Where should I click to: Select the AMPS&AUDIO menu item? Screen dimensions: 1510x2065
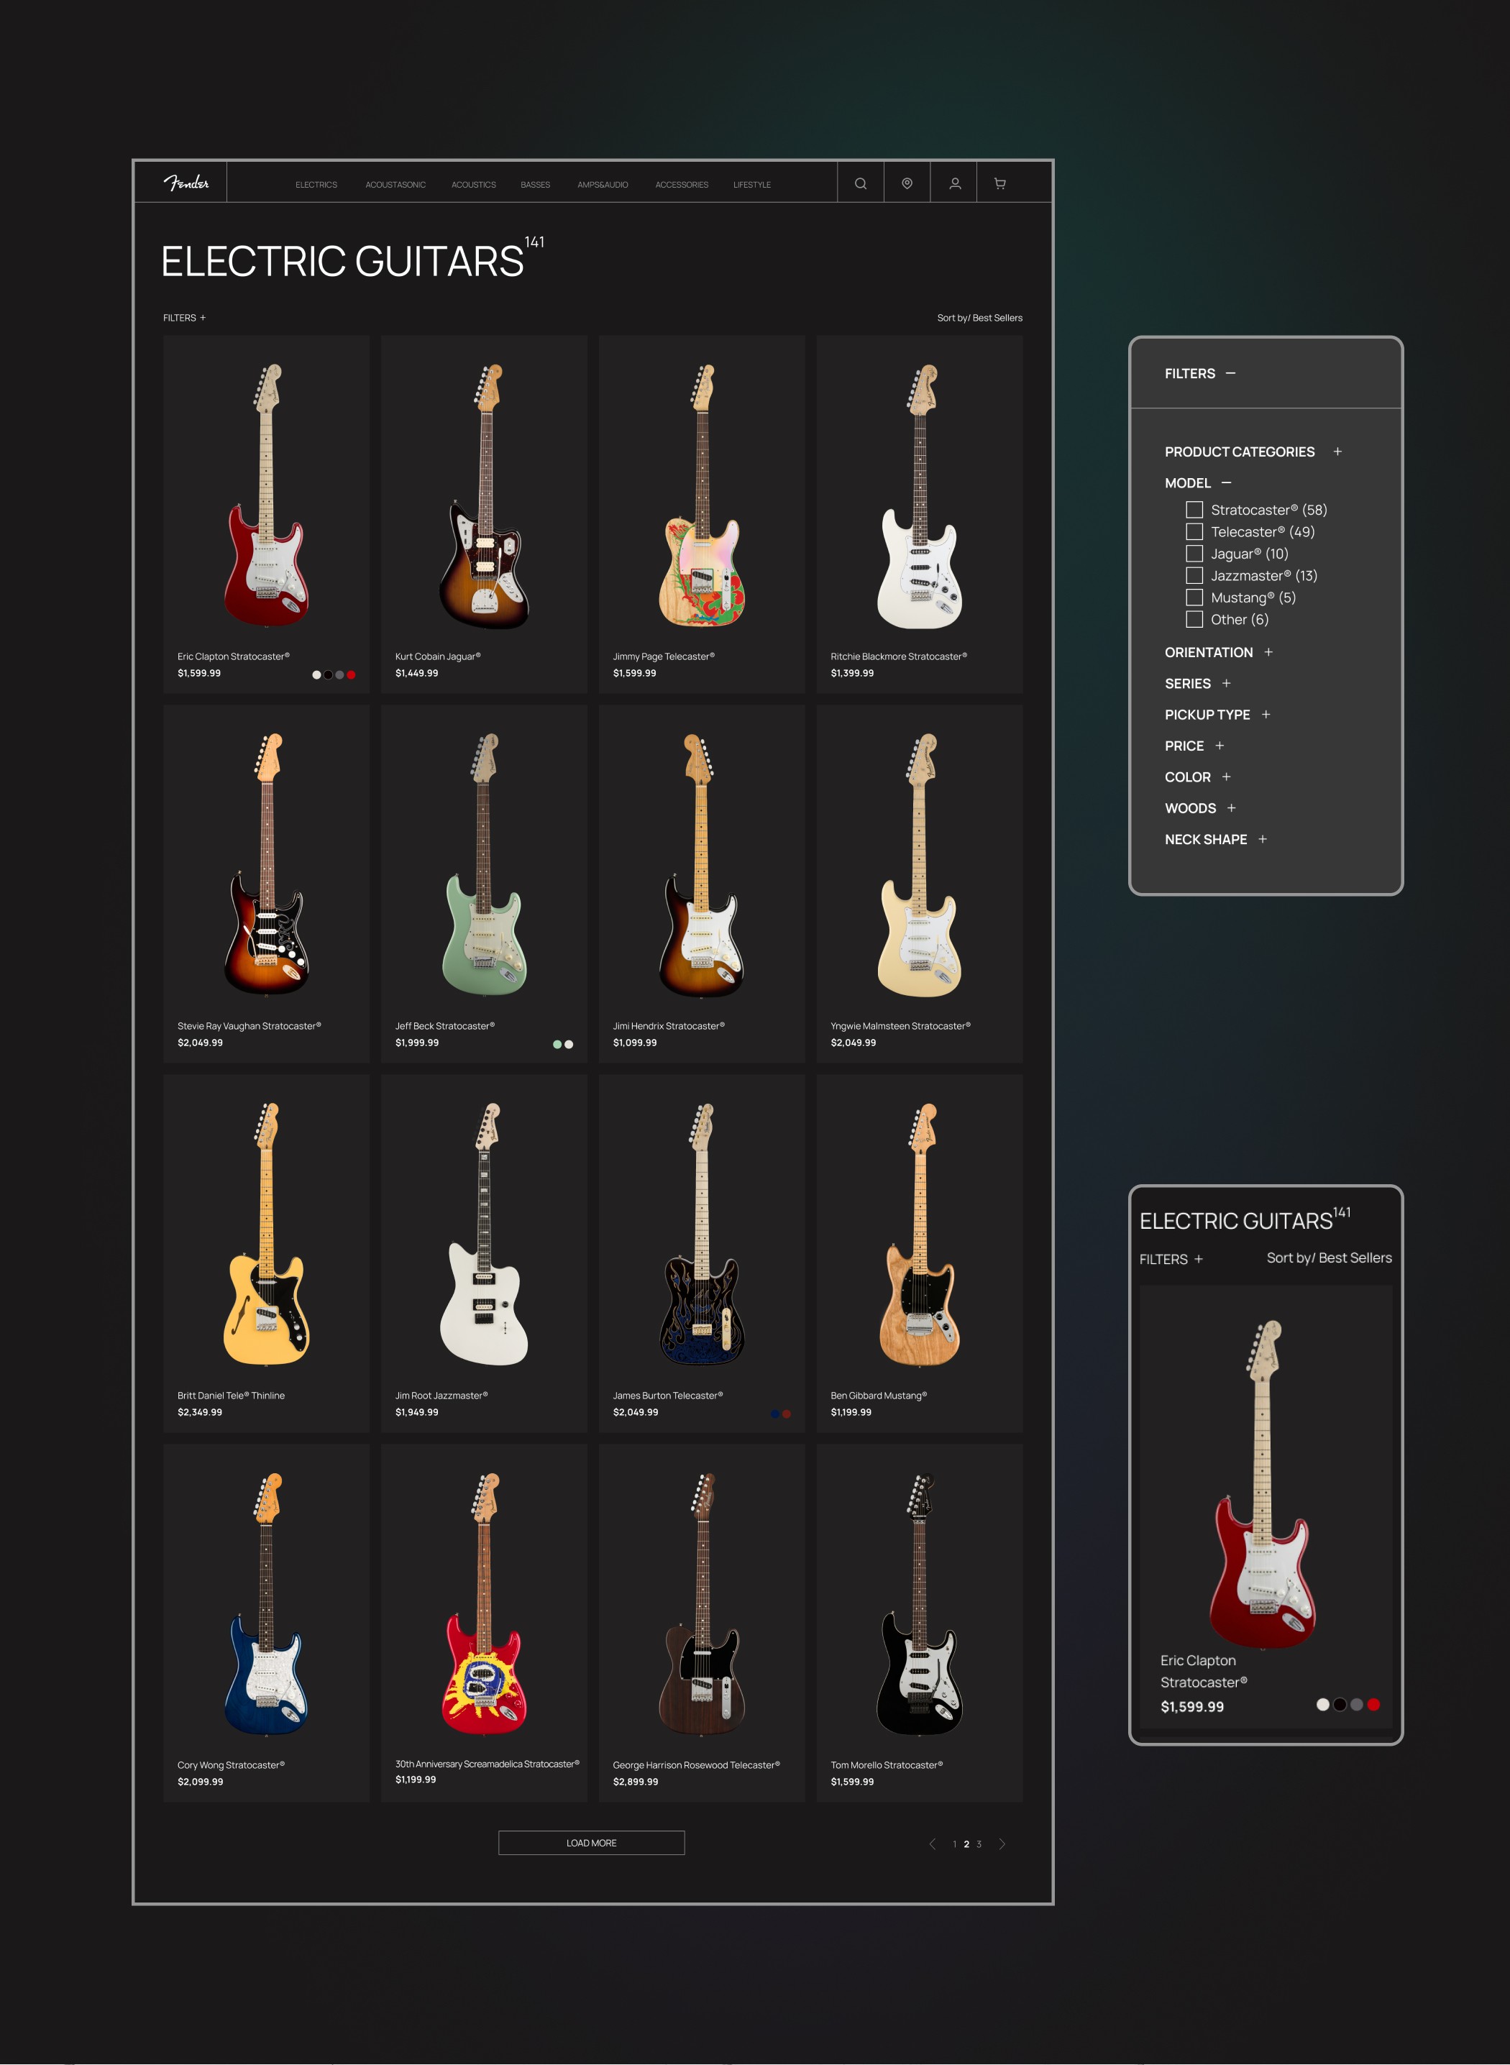point(603,185)
